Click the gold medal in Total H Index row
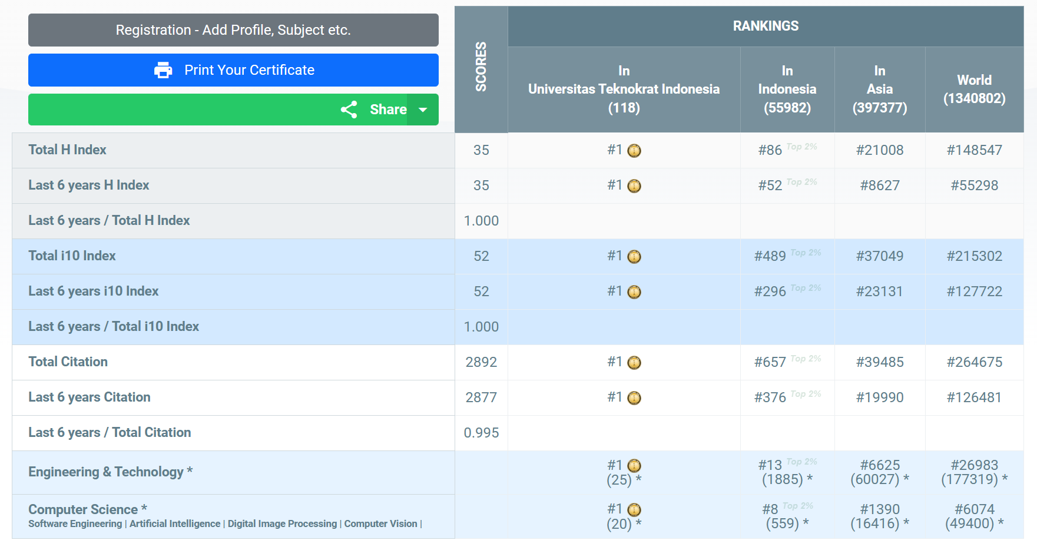The width and height of the screenshot is (1037, 550). [634, 151]
